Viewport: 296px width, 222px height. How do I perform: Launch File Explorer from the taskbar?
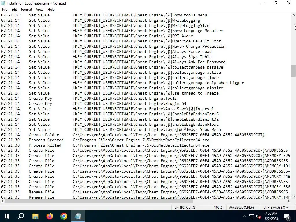35,216
